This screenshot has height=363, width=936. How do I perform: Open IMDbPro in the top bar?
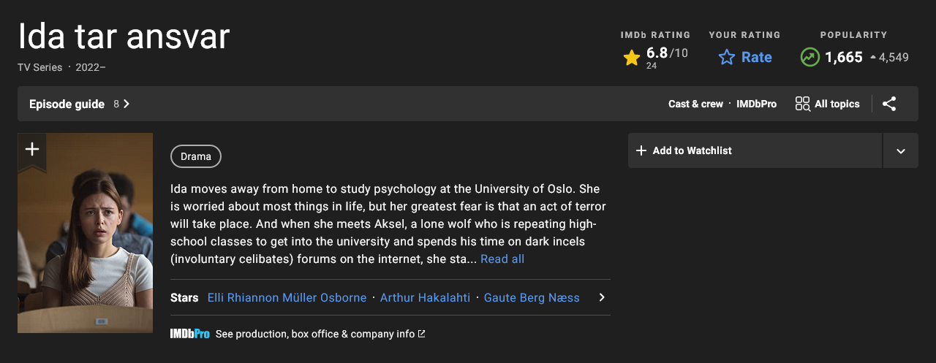pos(756,104)
